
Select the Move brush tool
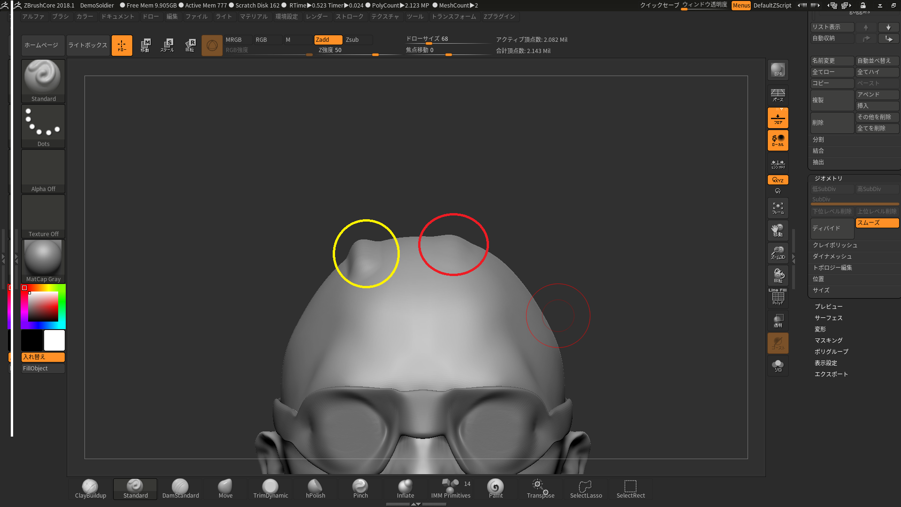[x=225, y=488]
